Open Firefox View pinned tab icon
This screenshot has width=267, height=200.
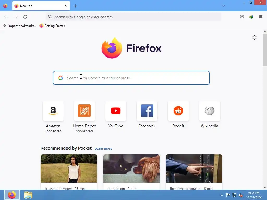[x=5, y=6]
